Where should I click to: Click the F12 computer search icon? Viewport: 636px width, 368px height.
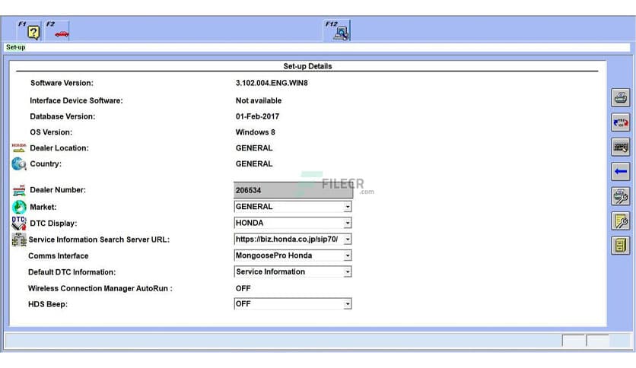click(337, 30)
